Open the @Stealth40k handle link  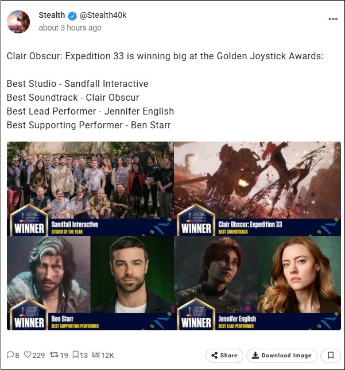click(103, 15)
